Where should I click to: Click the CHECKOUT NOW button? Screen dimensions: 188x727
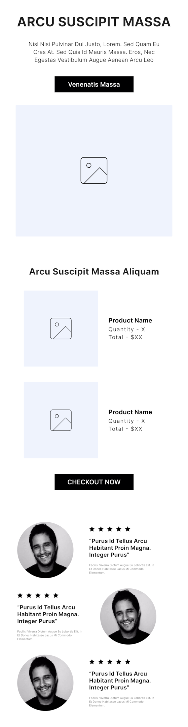(x=94, y=482)
